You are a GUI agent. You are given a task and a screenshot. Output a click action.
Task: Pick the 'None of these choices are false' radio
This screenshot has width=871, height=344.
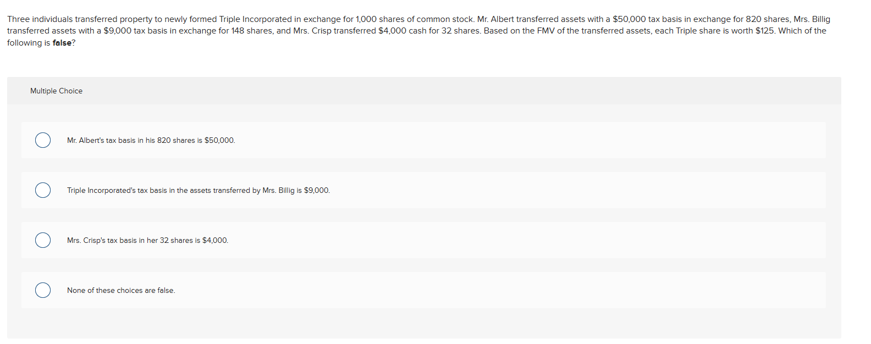(43, 290)
